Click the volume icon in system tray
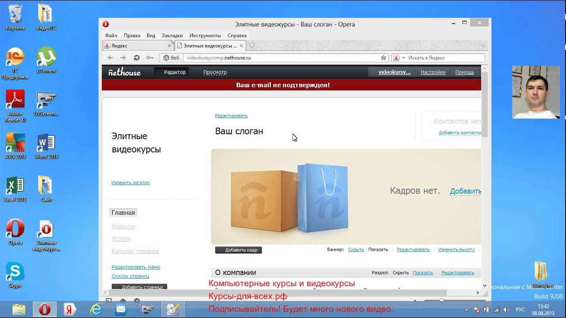566x318 pixels. [506, 310]
